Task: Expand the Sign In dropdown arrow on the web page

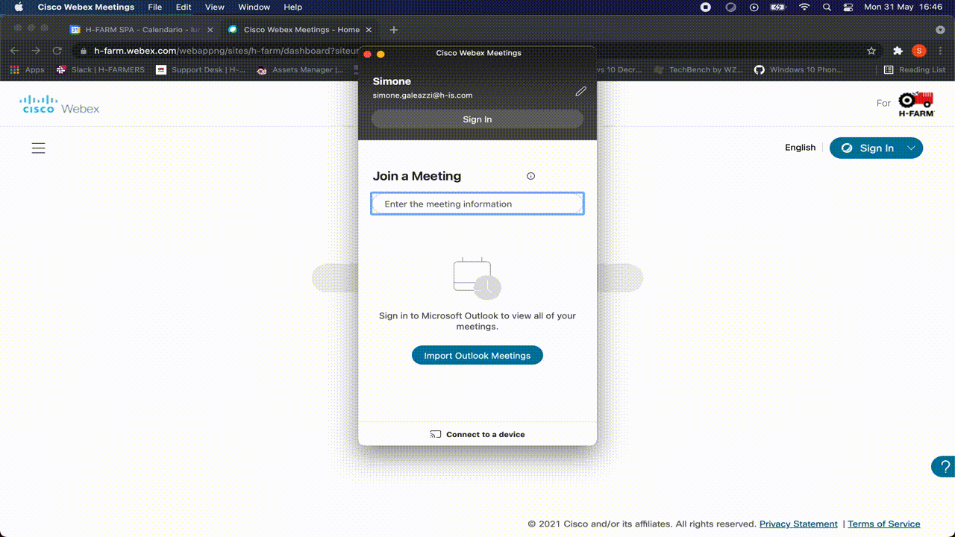Action: tap(911, 148)
